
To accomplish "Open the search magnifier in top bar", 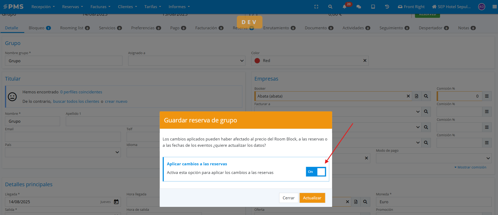I will tap(330, 7).
